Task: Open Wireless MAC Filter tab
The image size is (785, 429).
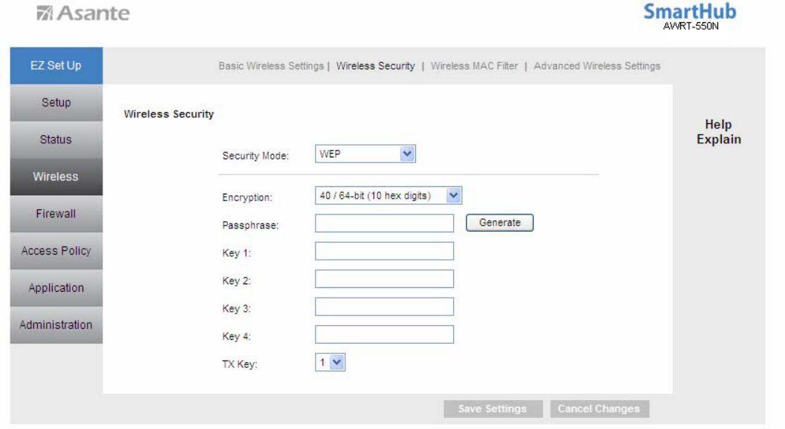Action: pyautogui.click(x=474, y=66)
